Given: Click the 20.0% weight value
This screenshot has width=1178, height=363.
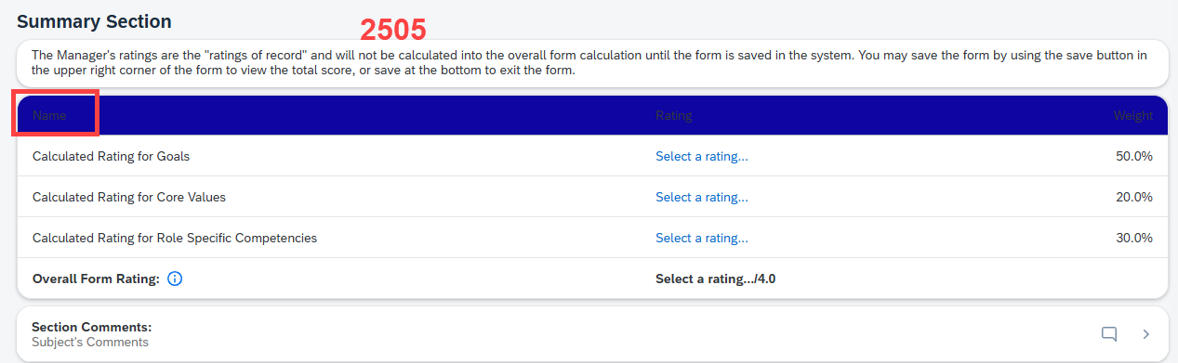Looking at the screenshot, I should (1134, 197).
